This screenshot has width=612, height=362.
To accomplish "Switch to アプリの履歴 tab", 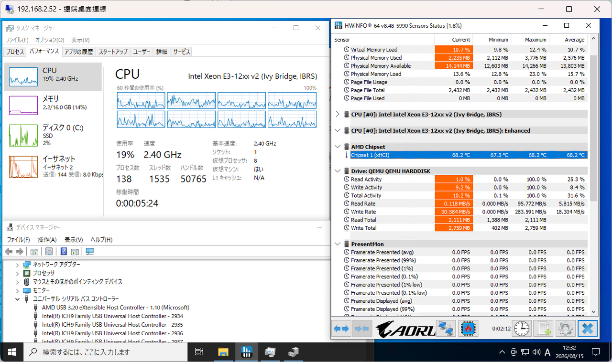I will tap(78, 52).
